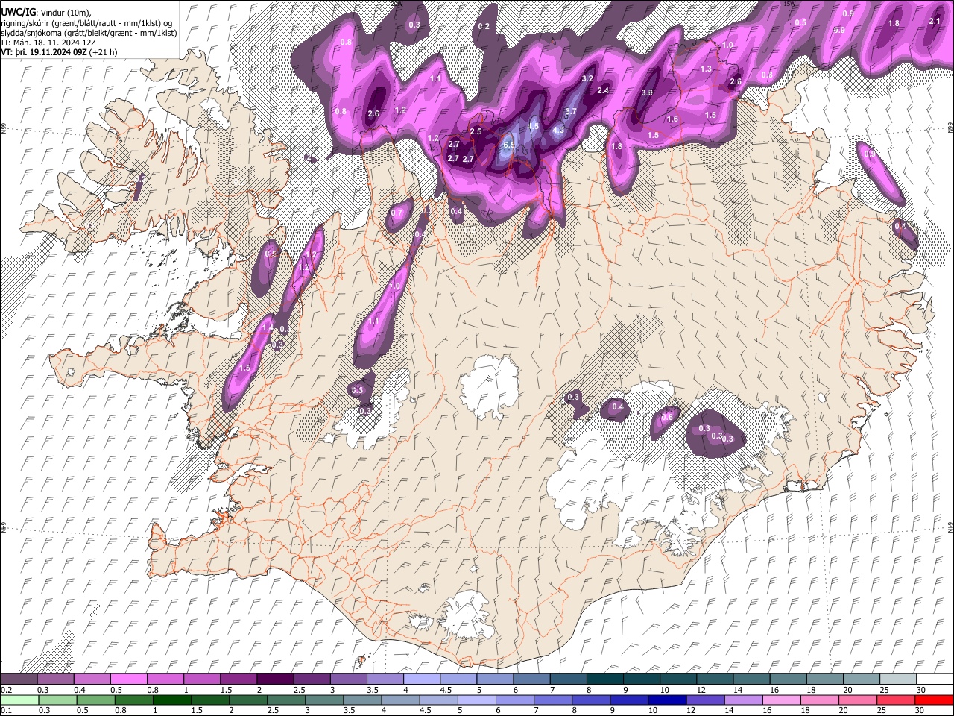Click the 3.2 precipitation value on the map
This screenshot has width=954, height=716.
pyautogui.click(x=587, y=78)
